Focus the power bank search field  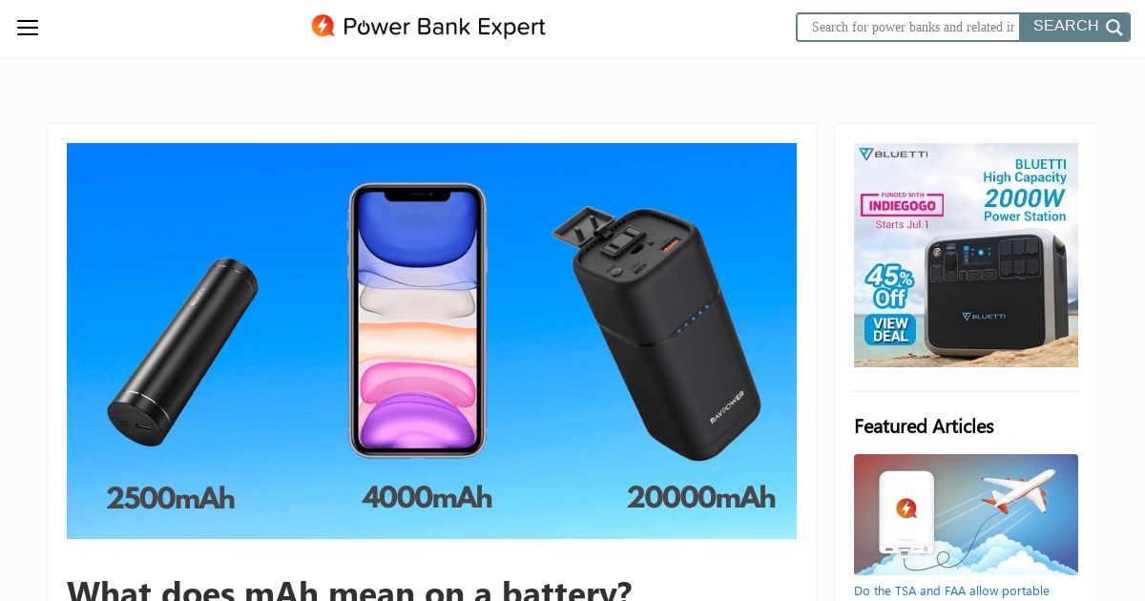(x=908, y=27)
